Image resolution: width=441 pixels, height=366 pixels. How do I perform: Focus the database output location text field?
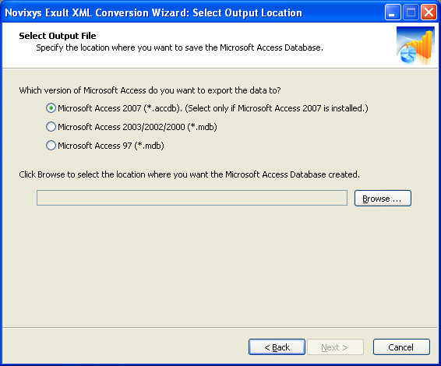192,198
